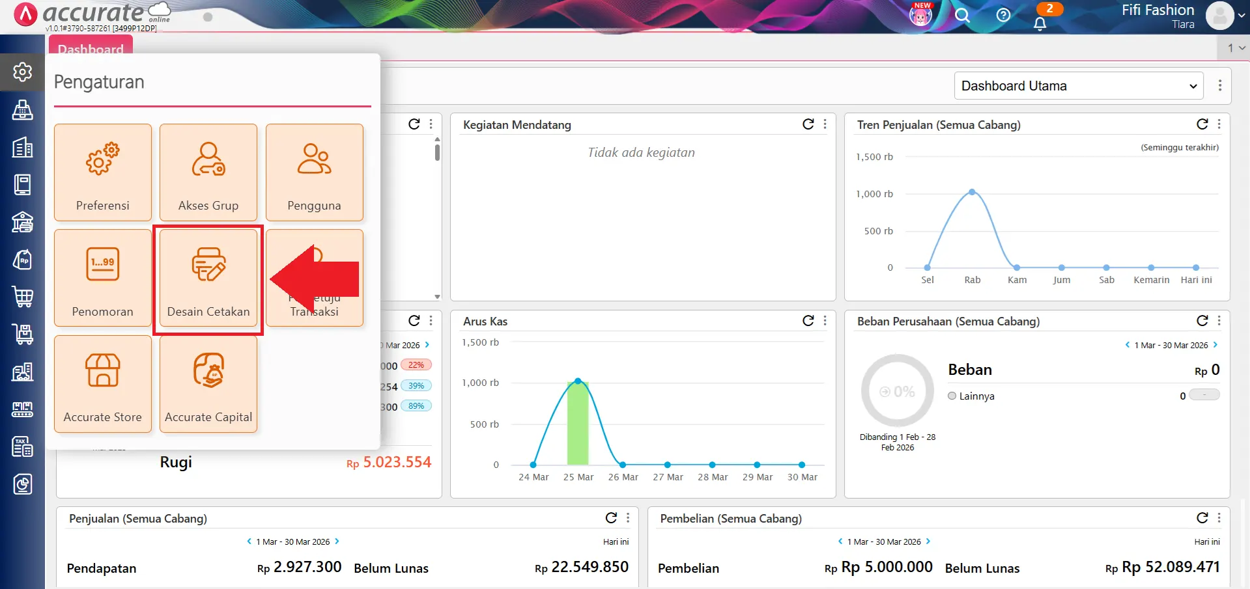Click the notification bell icon
This screenshot has height=589, width=1250.
(1040, 23)
